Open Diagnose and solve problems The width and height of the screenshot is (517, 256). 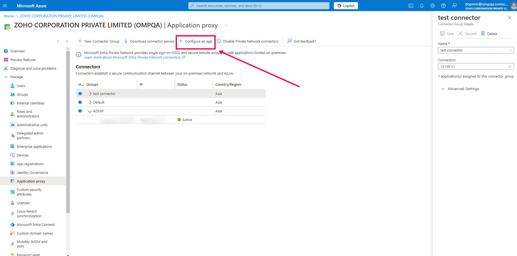[33, 69]
